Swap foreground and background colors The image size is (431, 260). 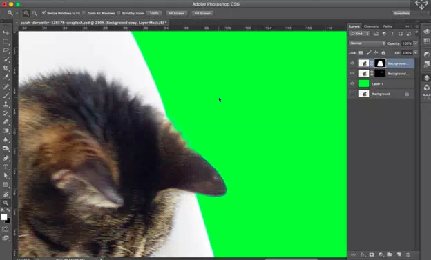(x=8, y=211)
